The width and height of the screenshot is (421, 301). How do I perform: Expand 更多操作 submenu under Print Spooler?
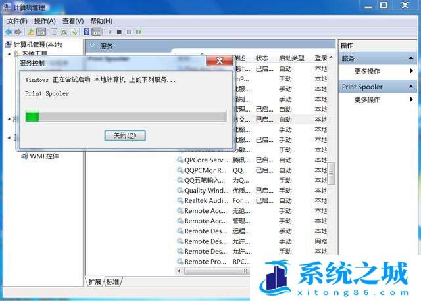pos(412,99)
